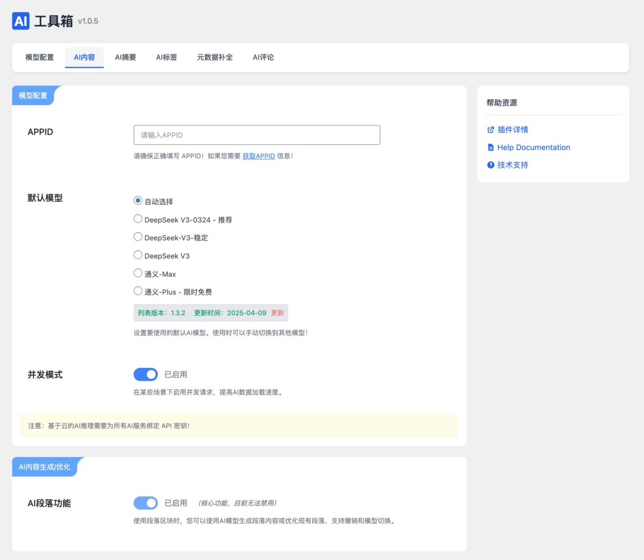Image resolution: width=644 pixels, height=560 pixels.
Task: Focus the APPID input field
Action: pos(257,135)
